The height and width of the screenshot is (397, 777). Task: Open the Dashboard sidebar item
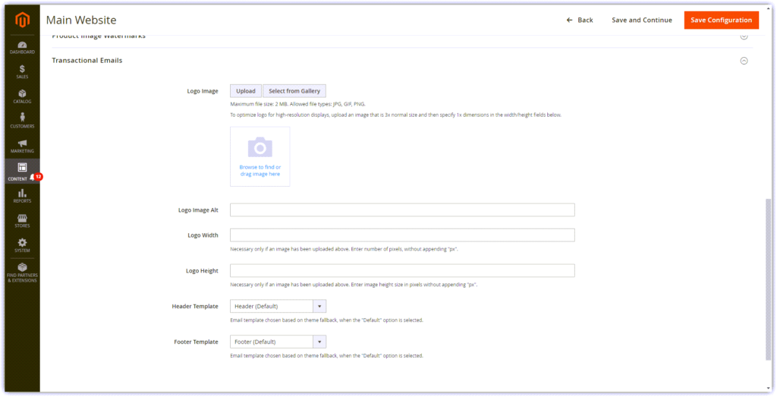22,48
